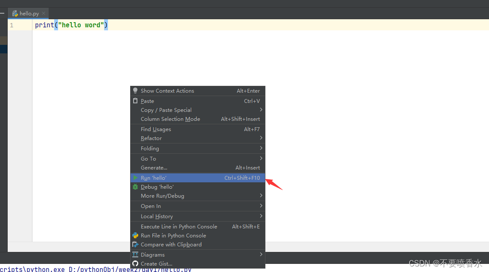Enable Column Selection Mode
Viewport: 489px width, 272px height.
tap(171, 119)
